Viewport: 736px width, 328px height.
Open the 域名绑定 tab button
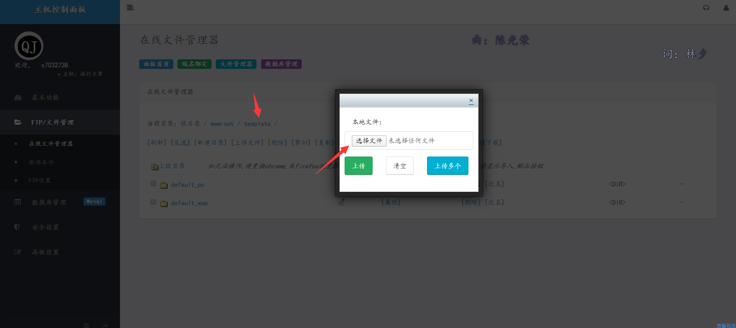(x=194, y=64)
